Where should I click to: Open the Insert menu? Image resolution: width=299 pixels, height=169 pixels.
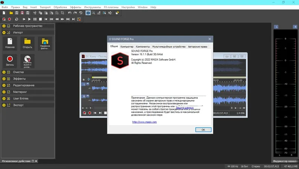(33, 7)
